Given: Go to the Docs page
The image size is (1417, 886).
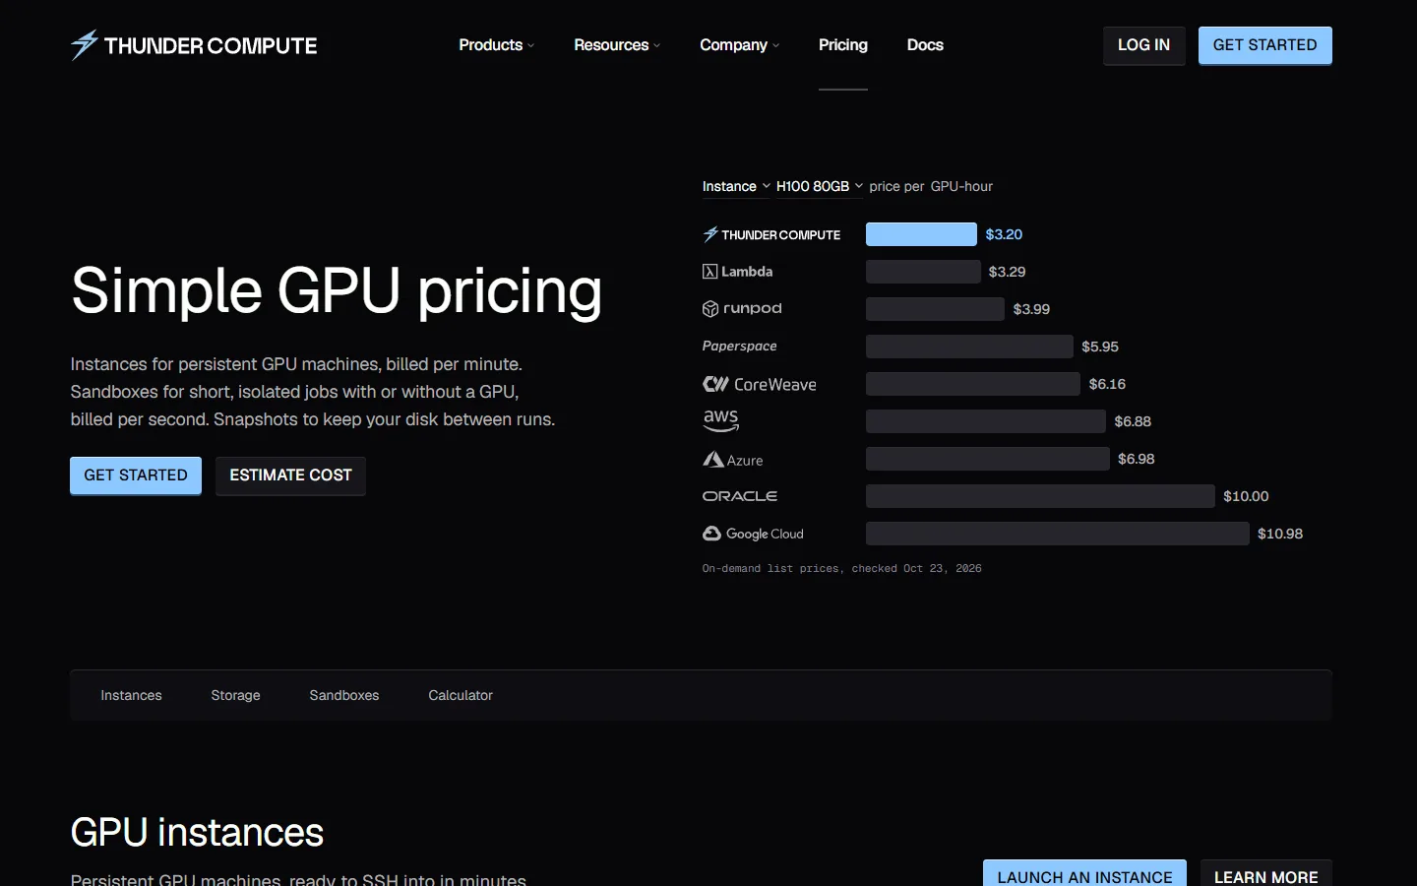Looking at the screenshot, I should [x=925, y=45].
